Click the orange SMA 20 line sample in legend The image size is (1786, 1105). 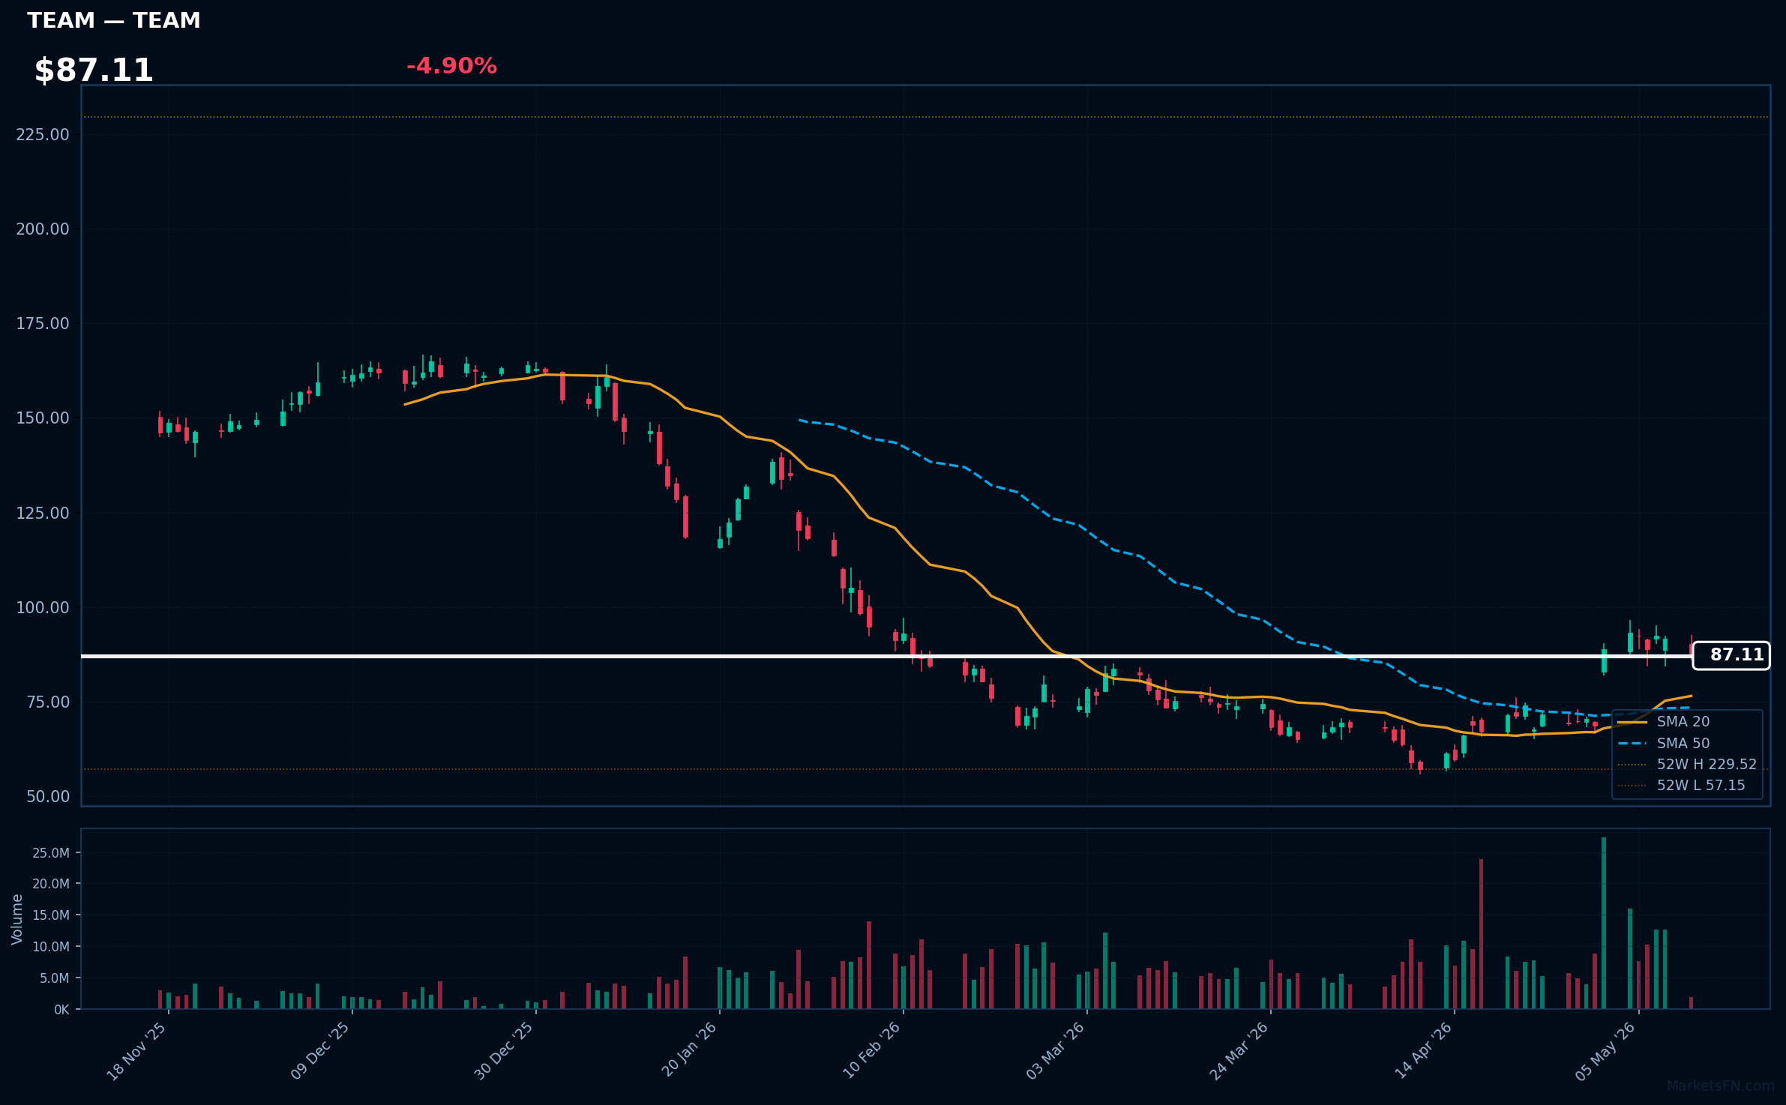point(1632,722)
